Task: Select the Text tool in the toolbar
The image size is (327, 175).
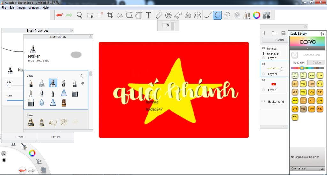Action: pyautogui.click(x=148, y=15)
